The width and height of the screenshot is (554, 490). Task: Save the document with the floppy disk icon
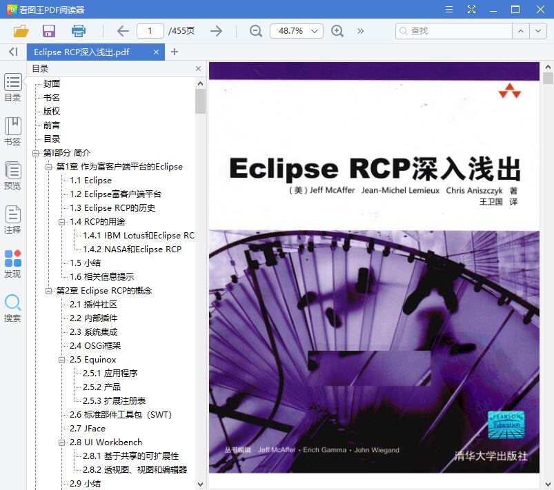[x=49, y=31]
